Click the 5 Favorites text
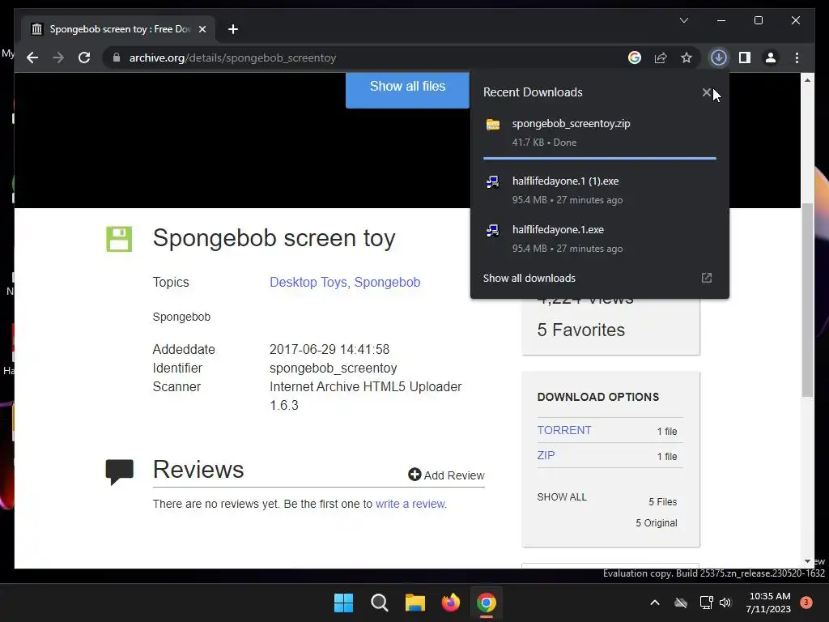Screen dimensions: 829x622 [581, 330]
